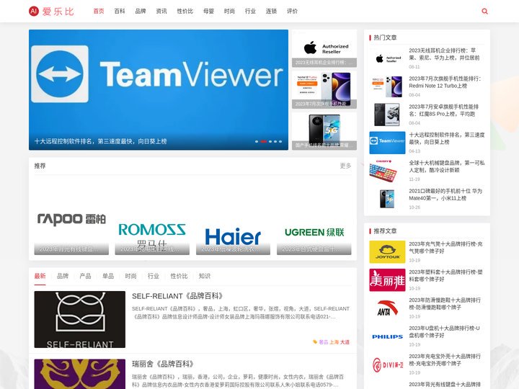Image resolution: width=519 pixels, height=389 pixels.
Task: Click the Apple thumbnail in 热门文章
Action: pyautogui.click(x=387, y=58)
